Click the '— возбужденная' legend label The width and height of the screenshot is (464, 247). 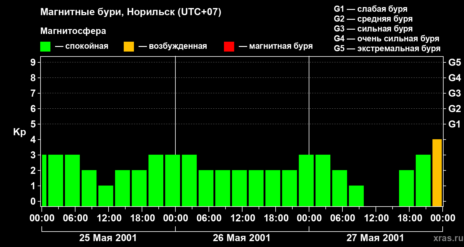(x=173, y=46)
